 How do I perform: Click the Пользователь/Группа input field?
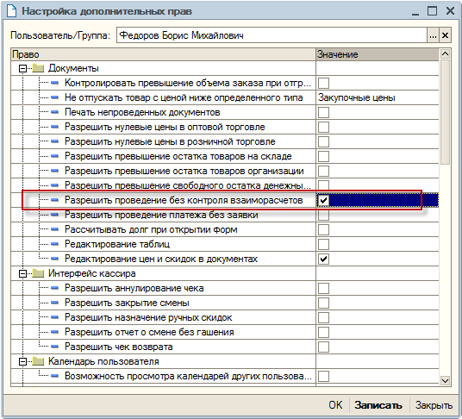272,35
